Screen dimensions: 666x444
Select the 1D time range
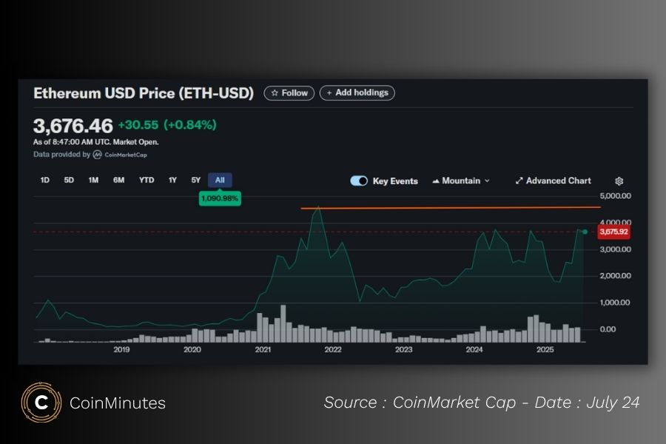pyautogui.click(x=44, y=180)
